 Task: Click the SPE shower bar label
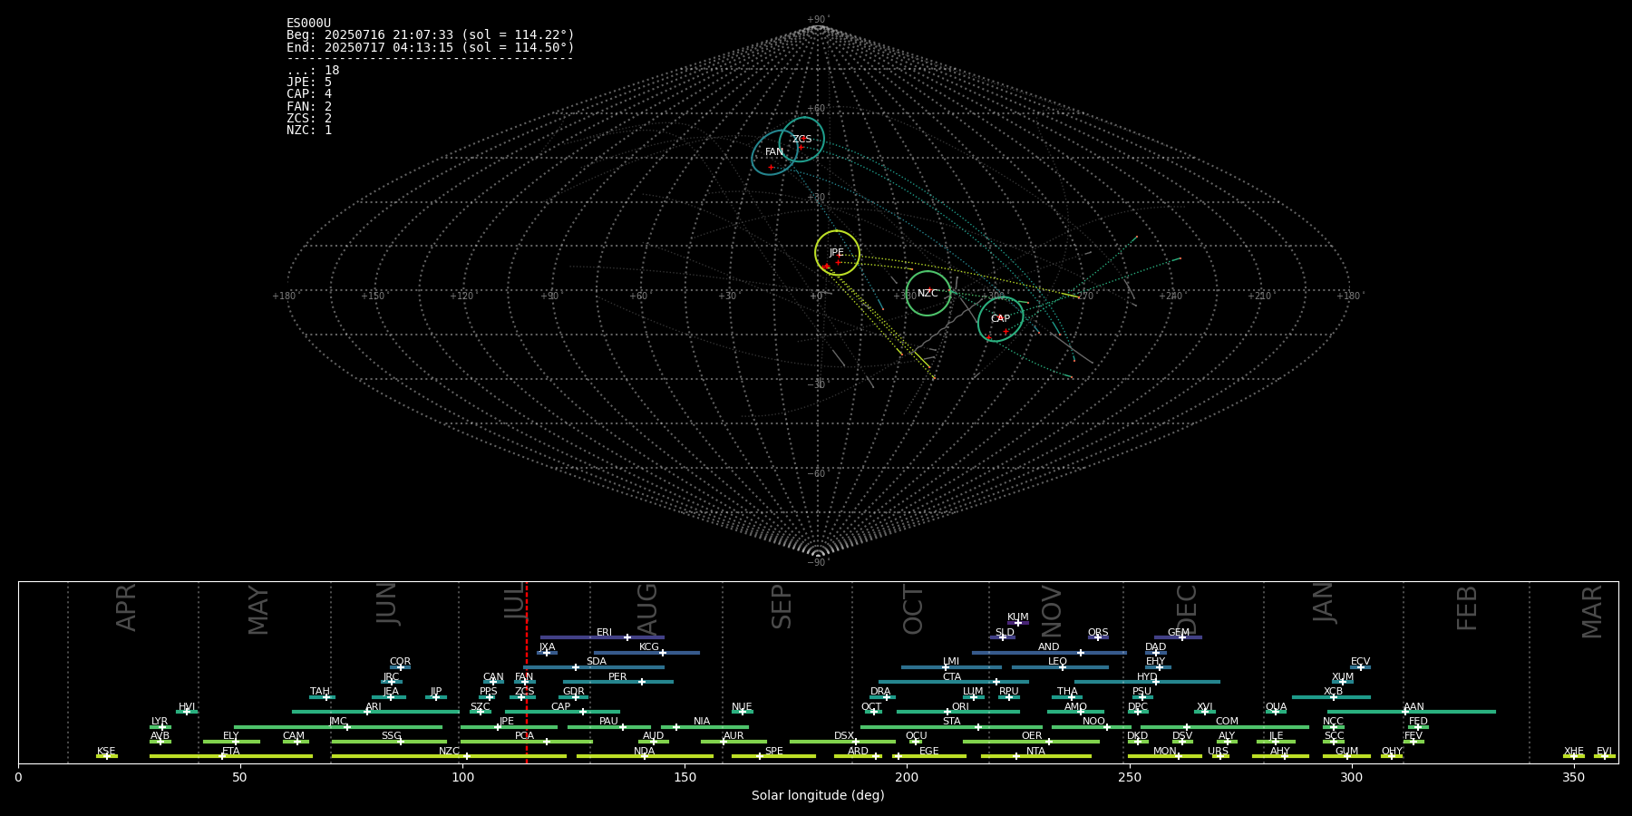coord(774,752)
